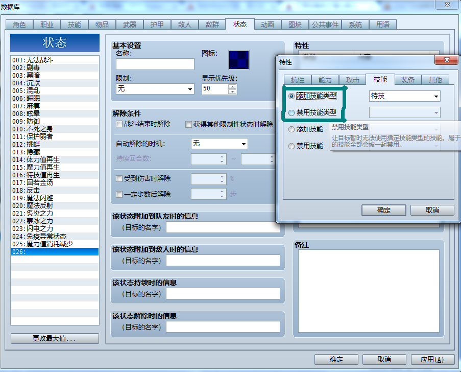The image size is (461, 372).
Task: Select state 014:体力值再生 in the list
Action: 55,159
